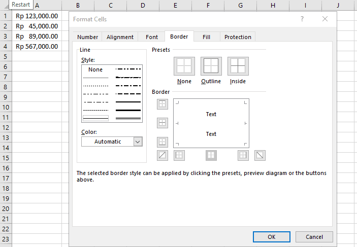This screenshot has height=247, width=357.
Task: Select the fine dotted line style
Action: click(95, 78)
